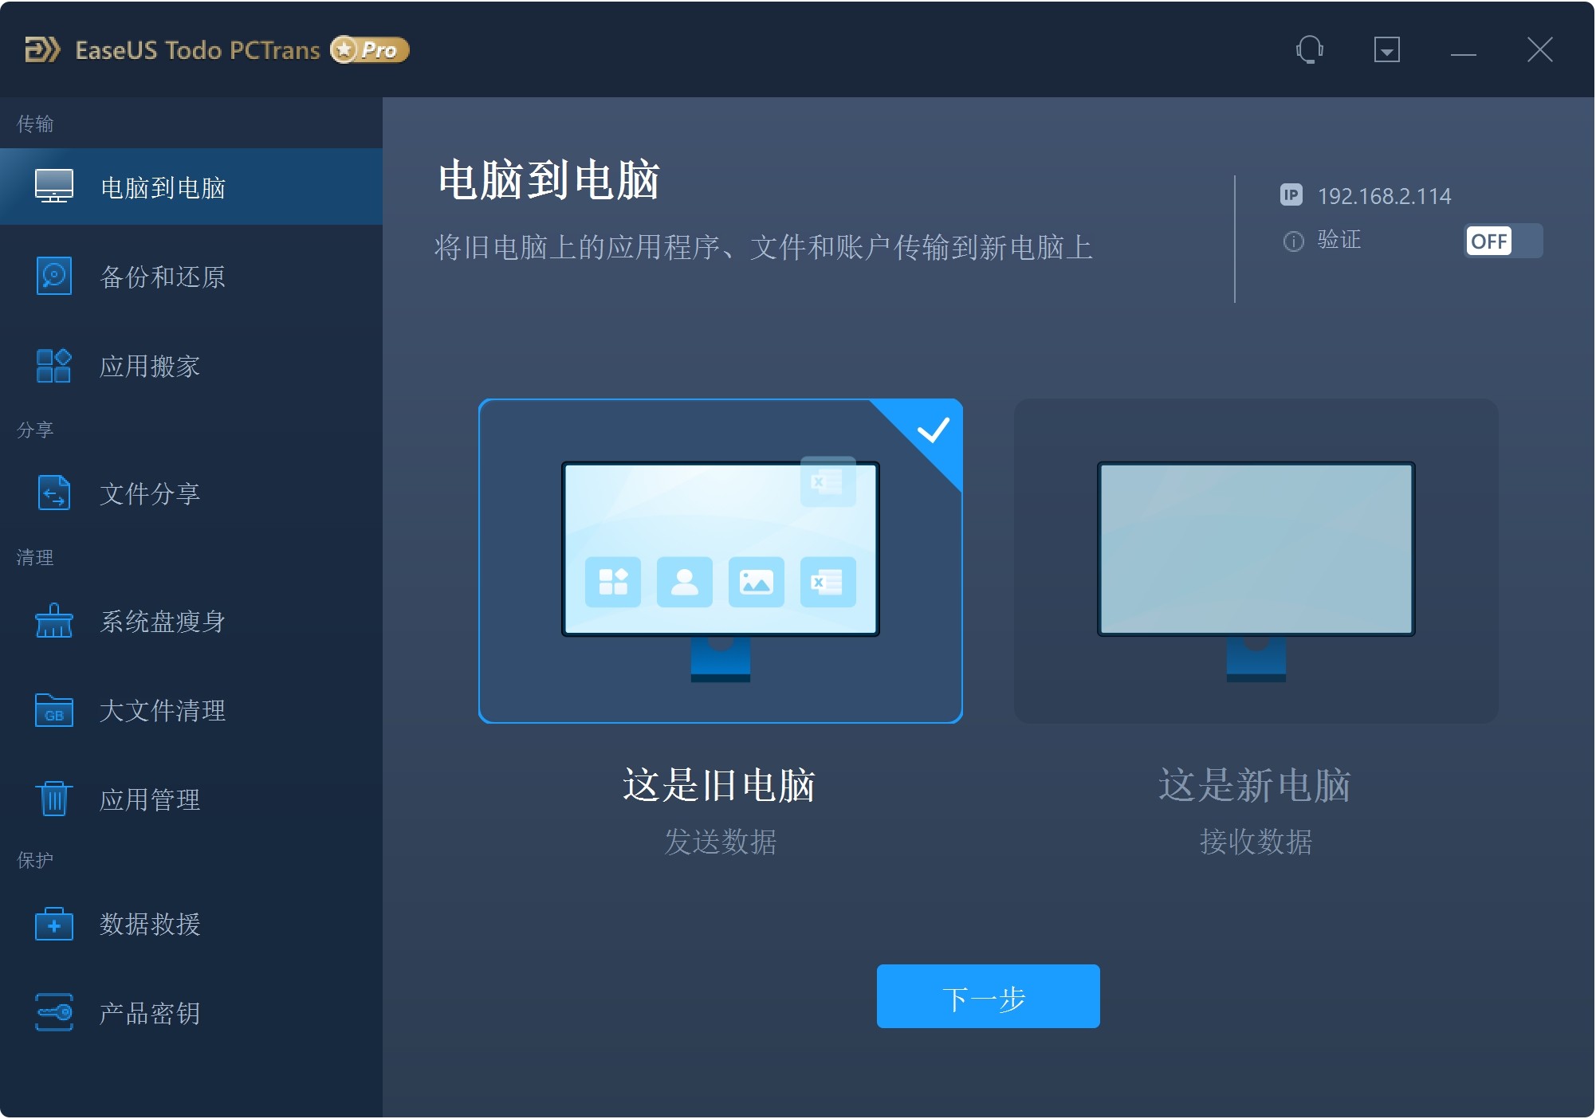The width and height of the screenshot is (1596, 1119).
Task: Click the 系统盘瘦身 broom icon
Action: click(54, 620)
